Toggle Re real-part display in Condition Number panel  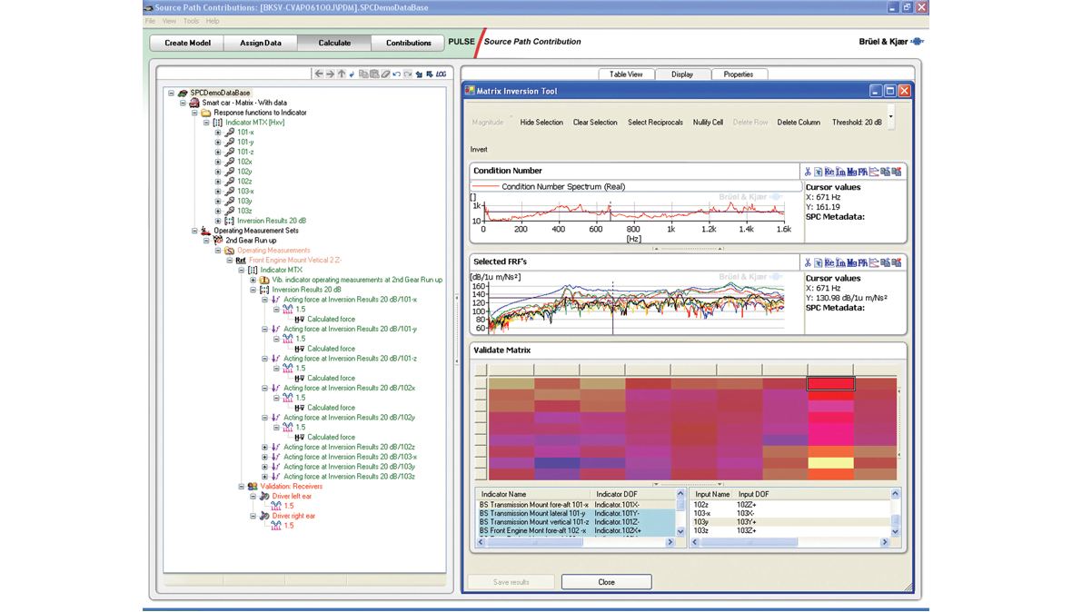click(829, 171)
